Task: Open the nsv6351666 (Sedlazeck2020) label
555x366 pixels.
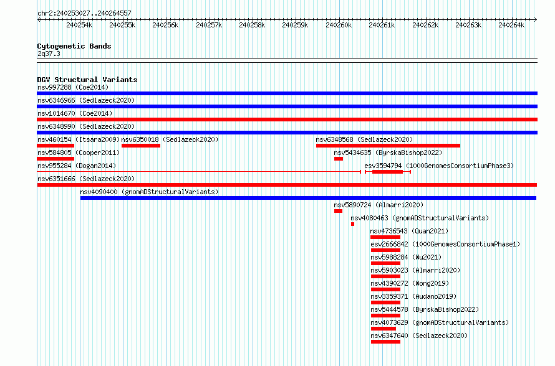Action: [x=86, y=179]
